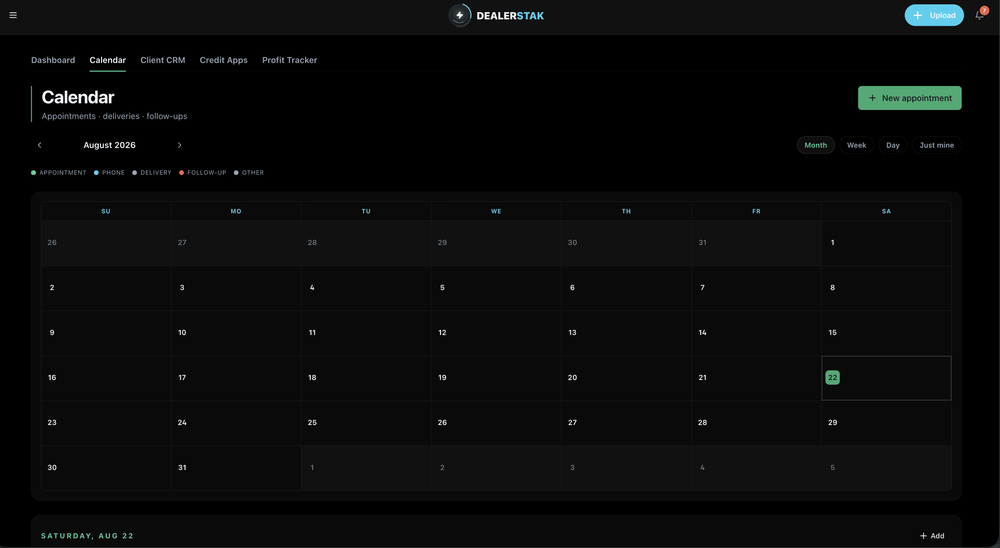The width and height of the screenshot is (1000, 548).
Task: Click Follow-up legend orange dot
Action: point(181,172)
